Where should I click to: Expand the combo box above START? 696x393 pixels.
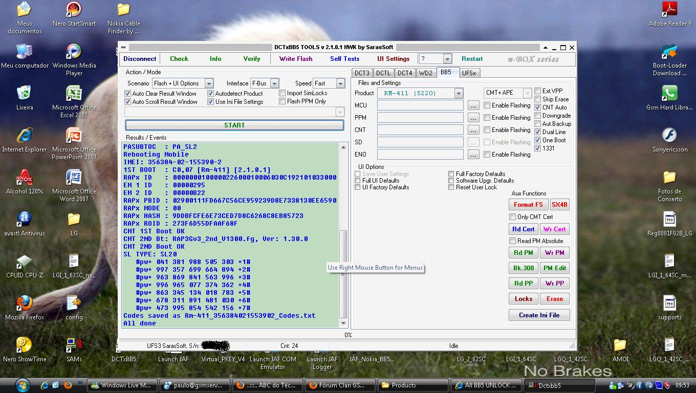340,112
